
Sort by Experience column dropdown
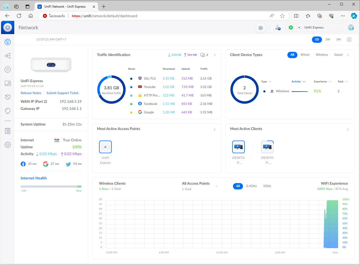322,82
